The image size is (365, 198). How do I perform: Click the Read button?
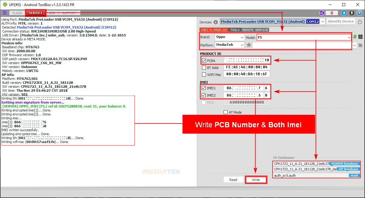point(233,180)
